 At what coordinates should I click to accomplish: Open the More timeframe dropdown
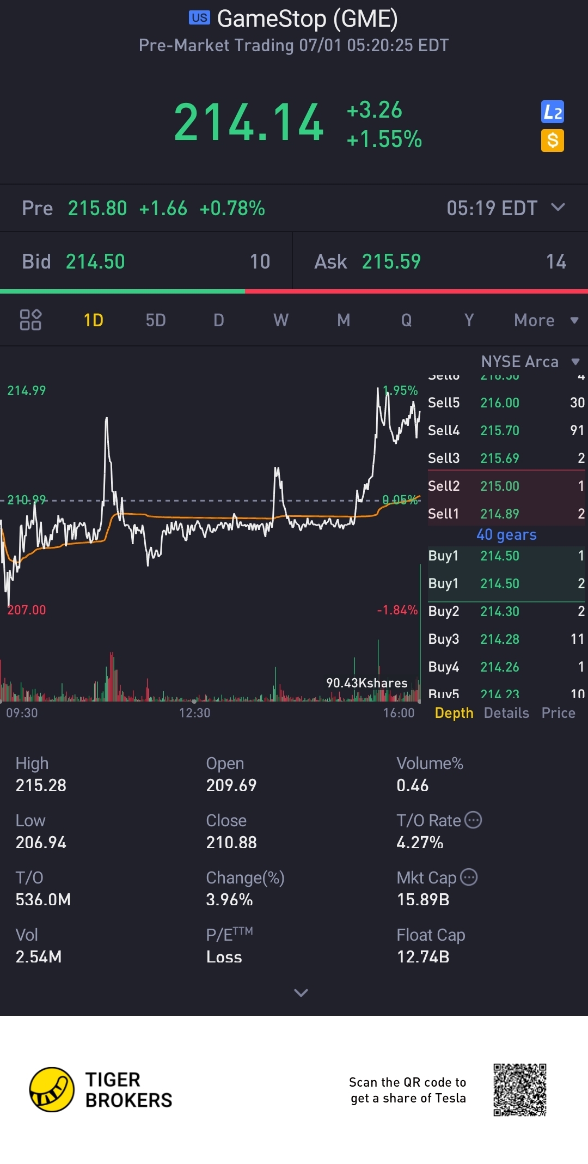click(546, 320)
